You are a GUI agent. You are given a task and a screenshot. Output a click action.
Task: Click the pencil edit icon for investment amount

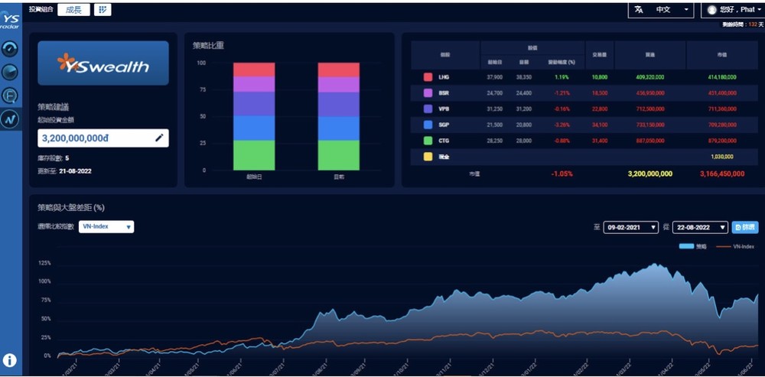point(159,138)
